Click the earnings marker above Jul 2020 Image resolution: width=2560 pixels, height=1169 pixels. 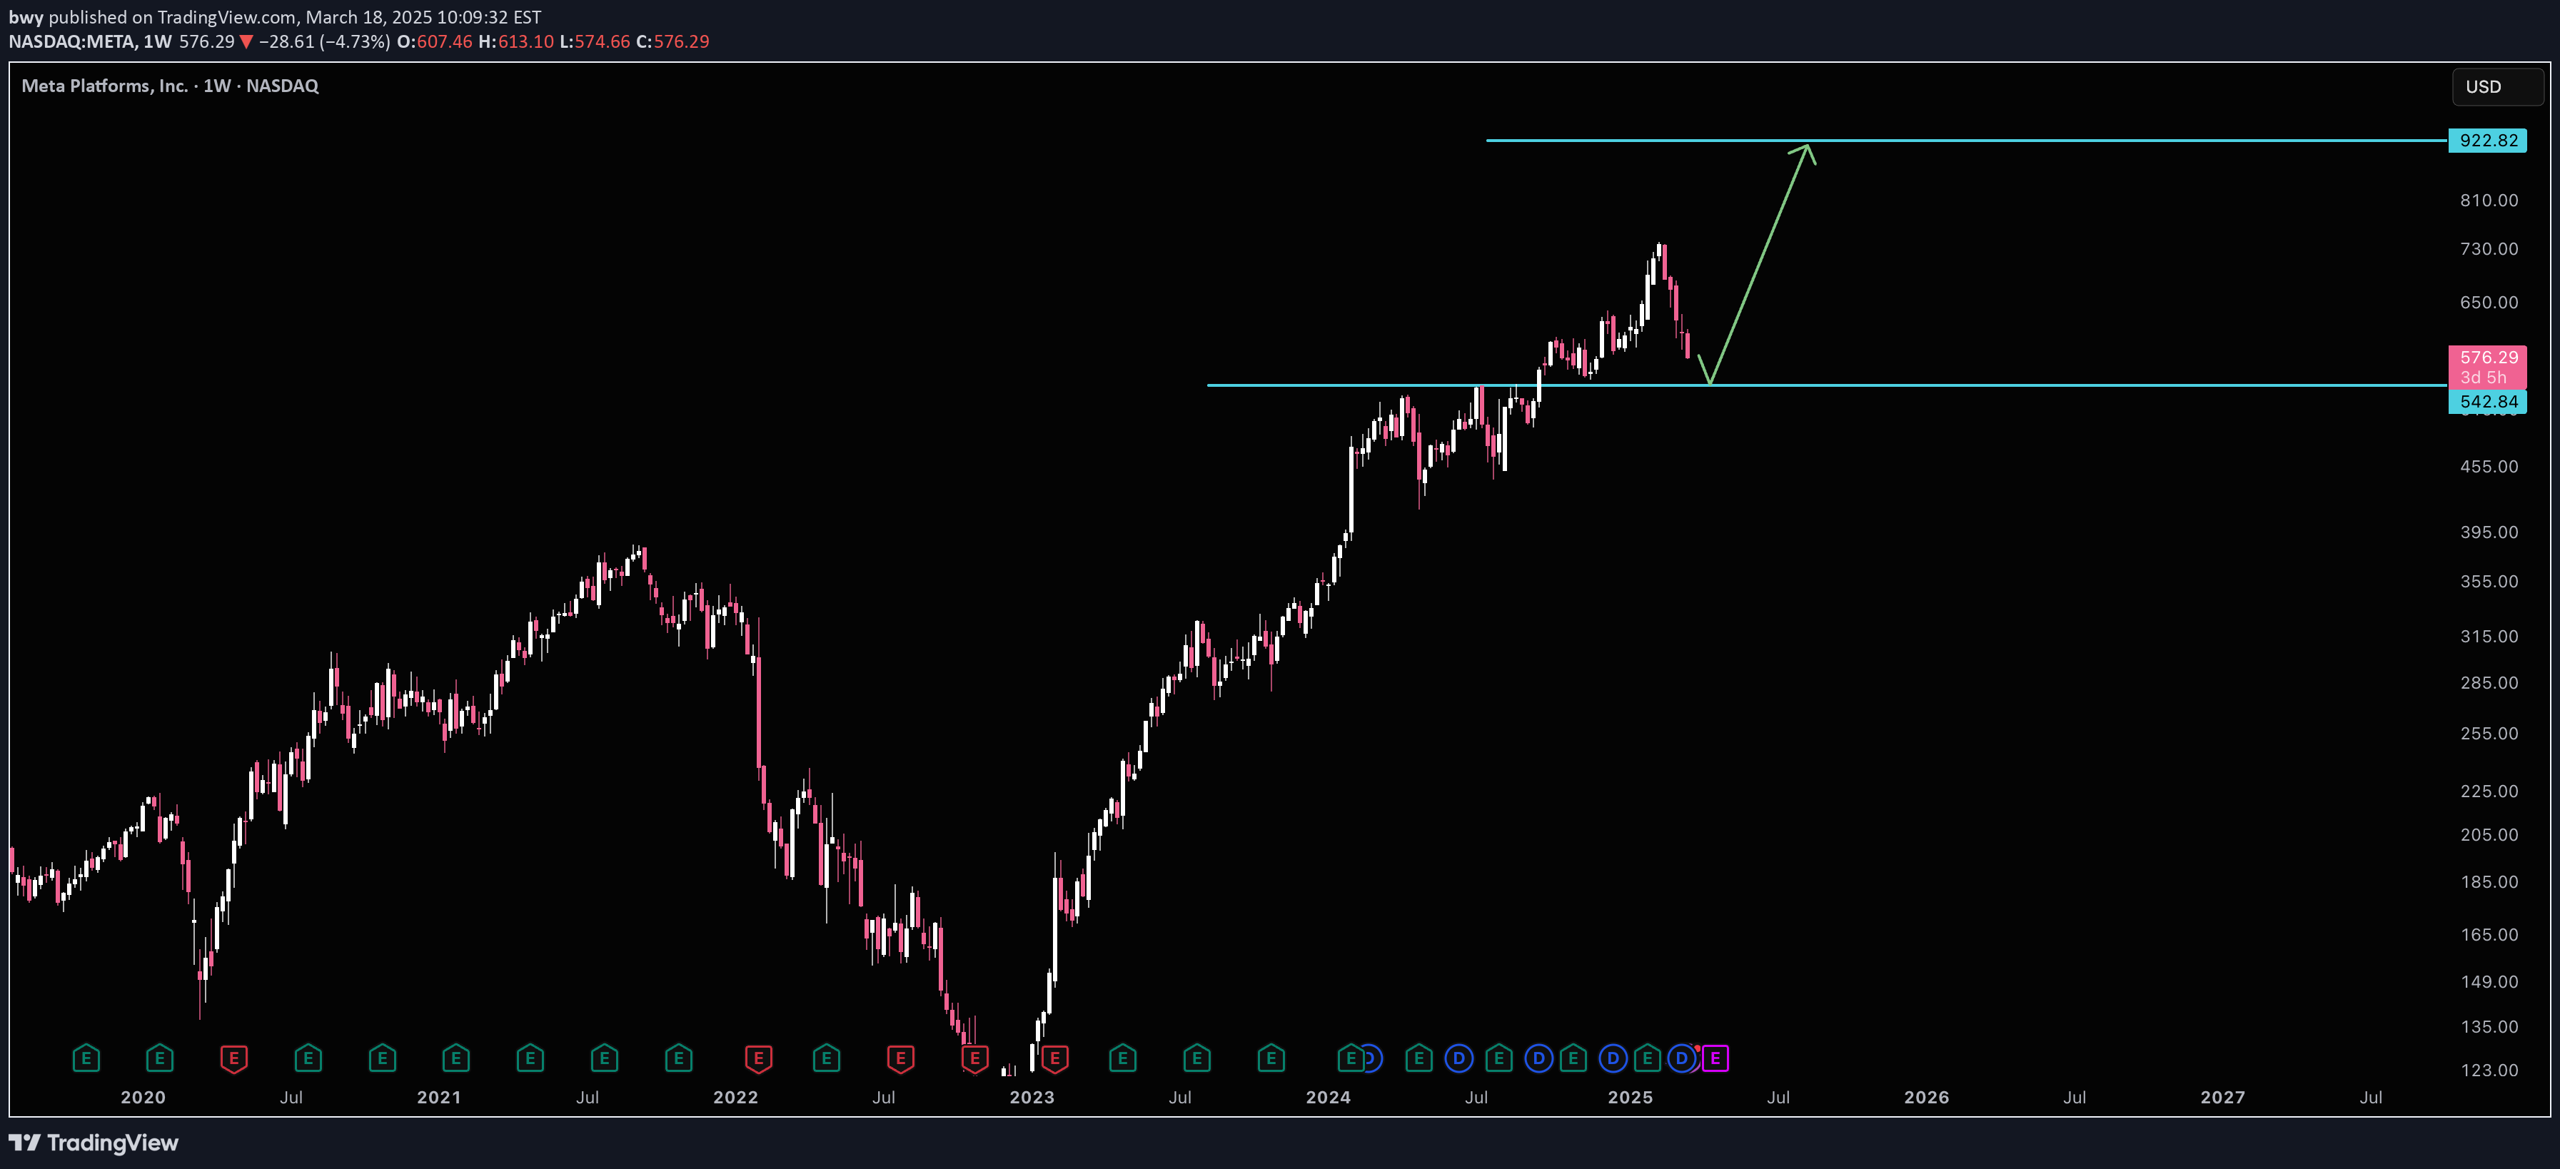point(308,1059)
